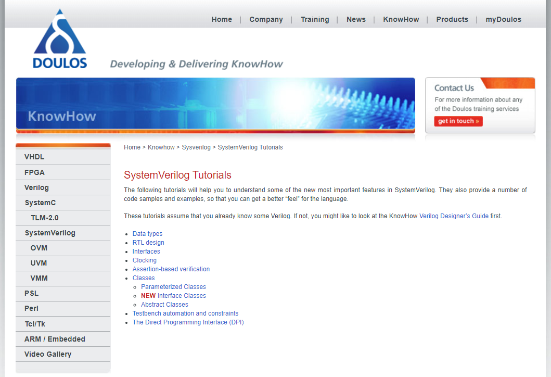This screenshot has height=377, width=551.
Task: Click 'SystemVerilog Tutorials' breadcrumb text
Action: tap(250, 147)
